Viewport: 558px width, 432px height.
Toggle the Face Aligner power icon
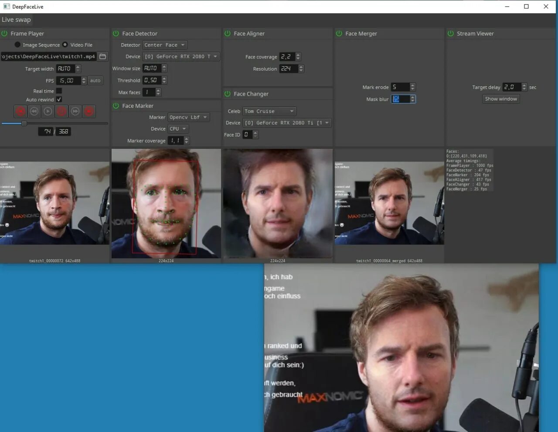point(228,34)
